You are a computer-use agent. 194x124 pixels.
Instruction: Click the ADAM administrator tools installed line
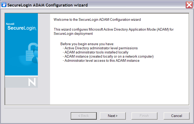(x=95, y=52)
